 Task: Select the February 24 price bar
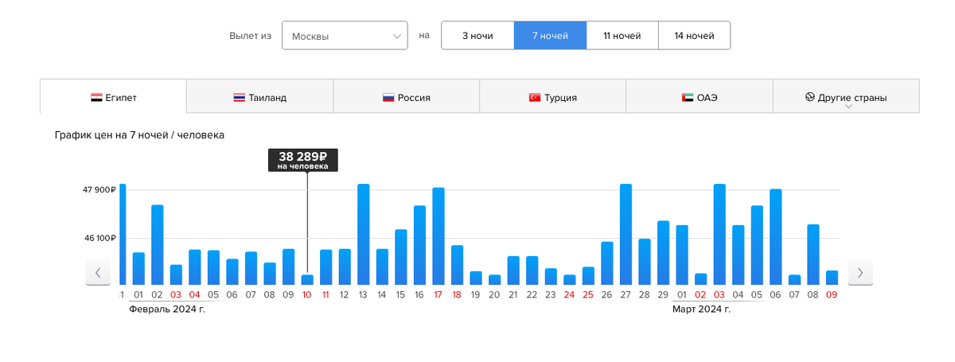pos(570,279)
